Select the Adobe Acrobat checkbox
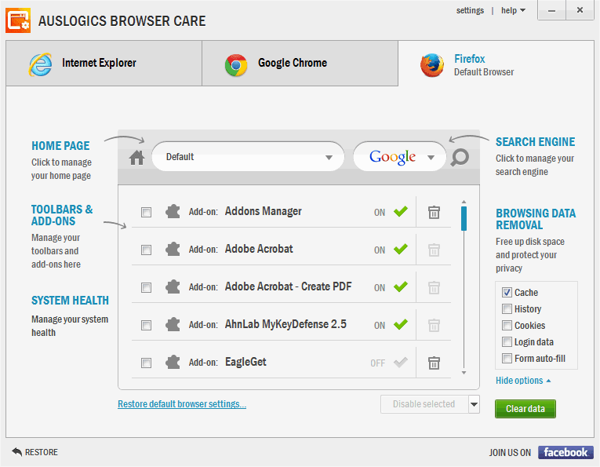 coord(146,250)
